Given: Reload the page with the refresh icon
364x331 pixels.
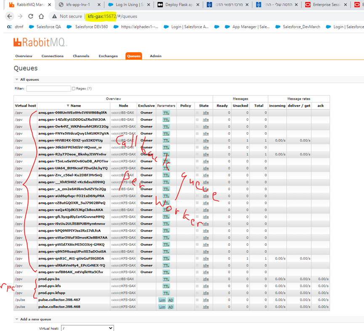Looking at the screenshot, I should 31,16.
